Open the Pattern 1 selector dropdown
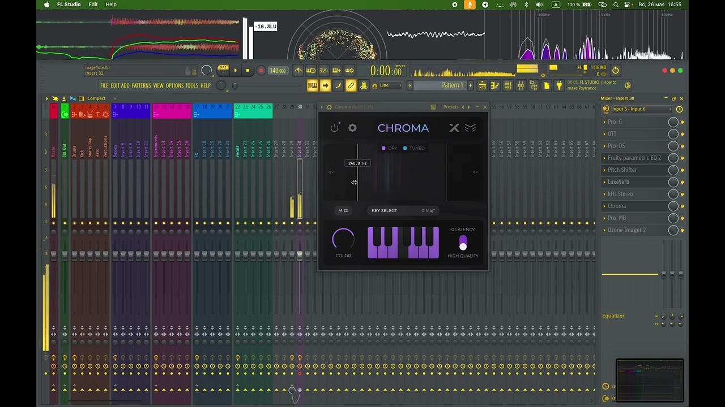 (x=441, y=85)
